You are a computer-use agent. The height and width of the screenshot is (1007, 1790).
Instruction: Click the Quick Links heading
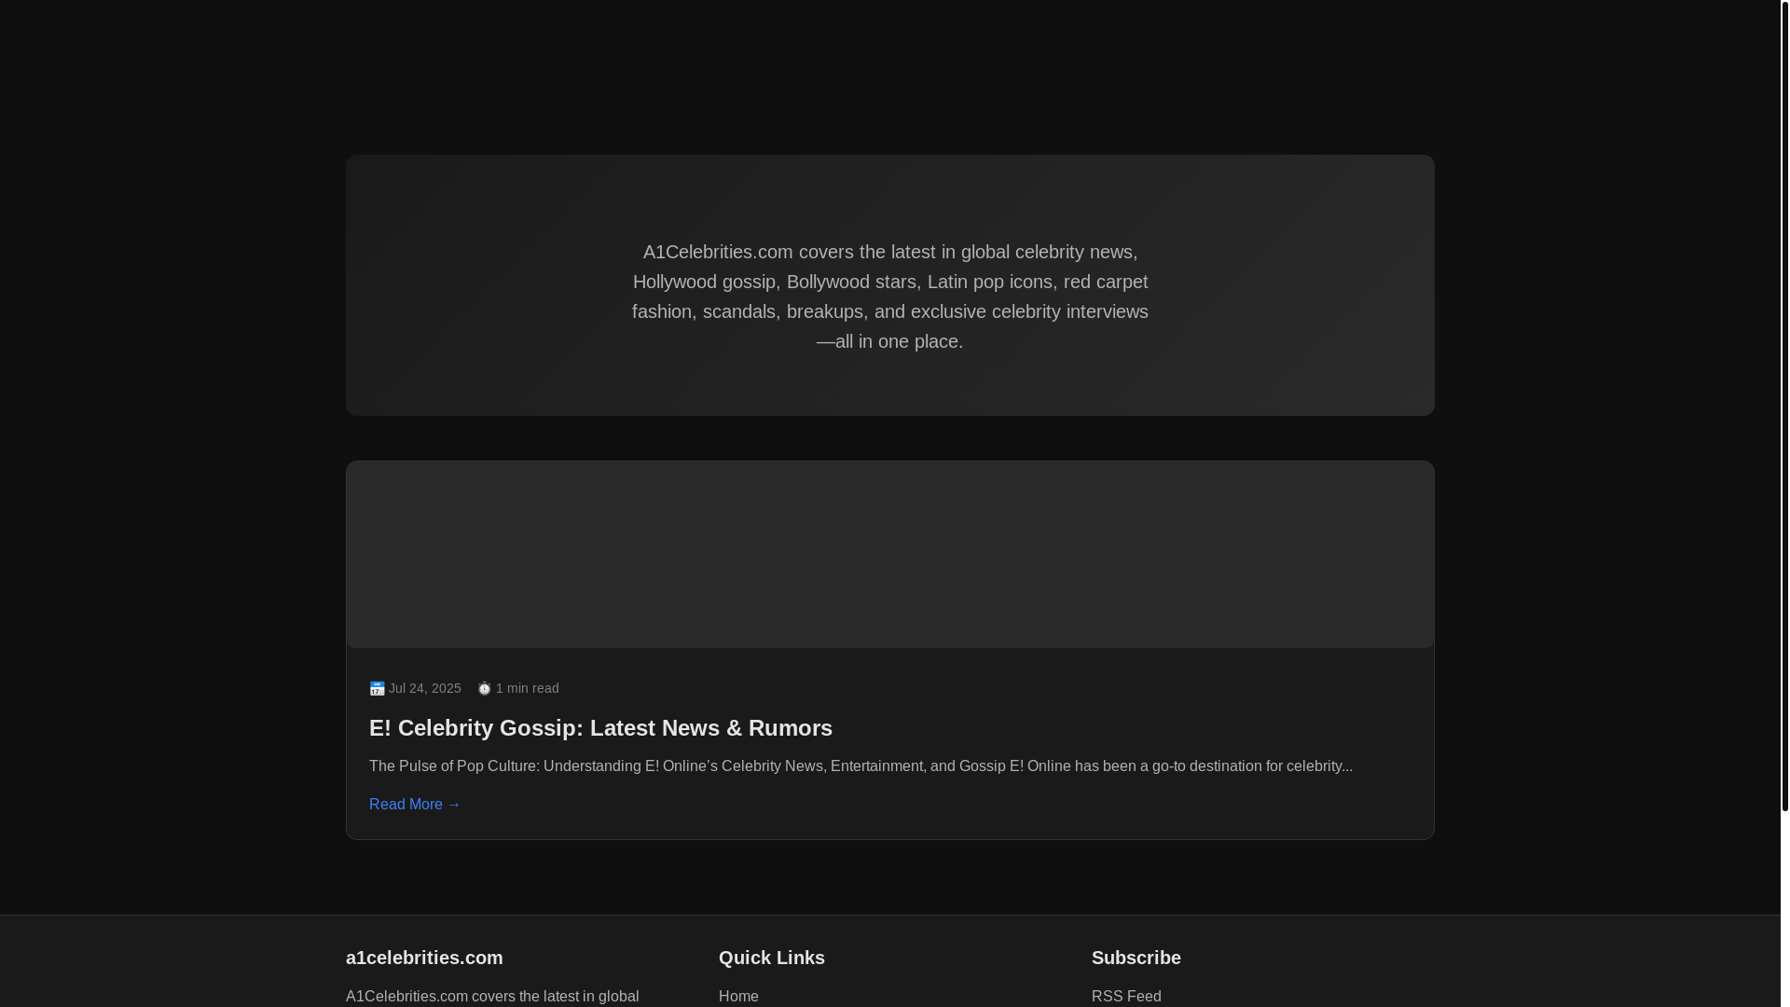point(772,958)
